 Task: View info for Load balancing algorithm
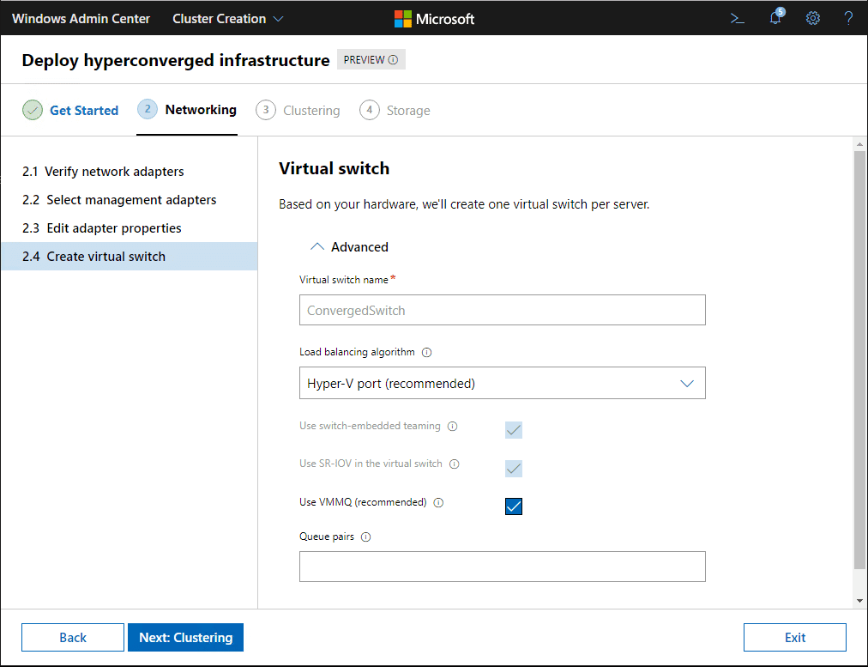[x=426, y=351]
